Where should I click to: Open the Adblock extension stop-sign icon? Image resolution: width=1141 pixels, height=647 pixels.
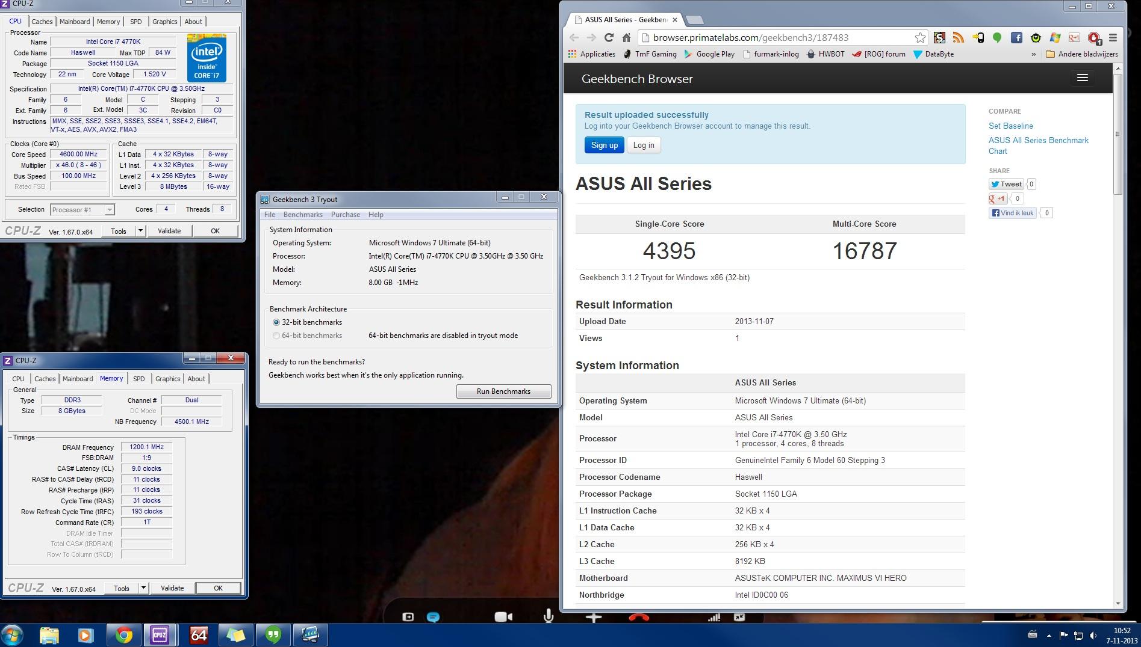point(1094,37)
